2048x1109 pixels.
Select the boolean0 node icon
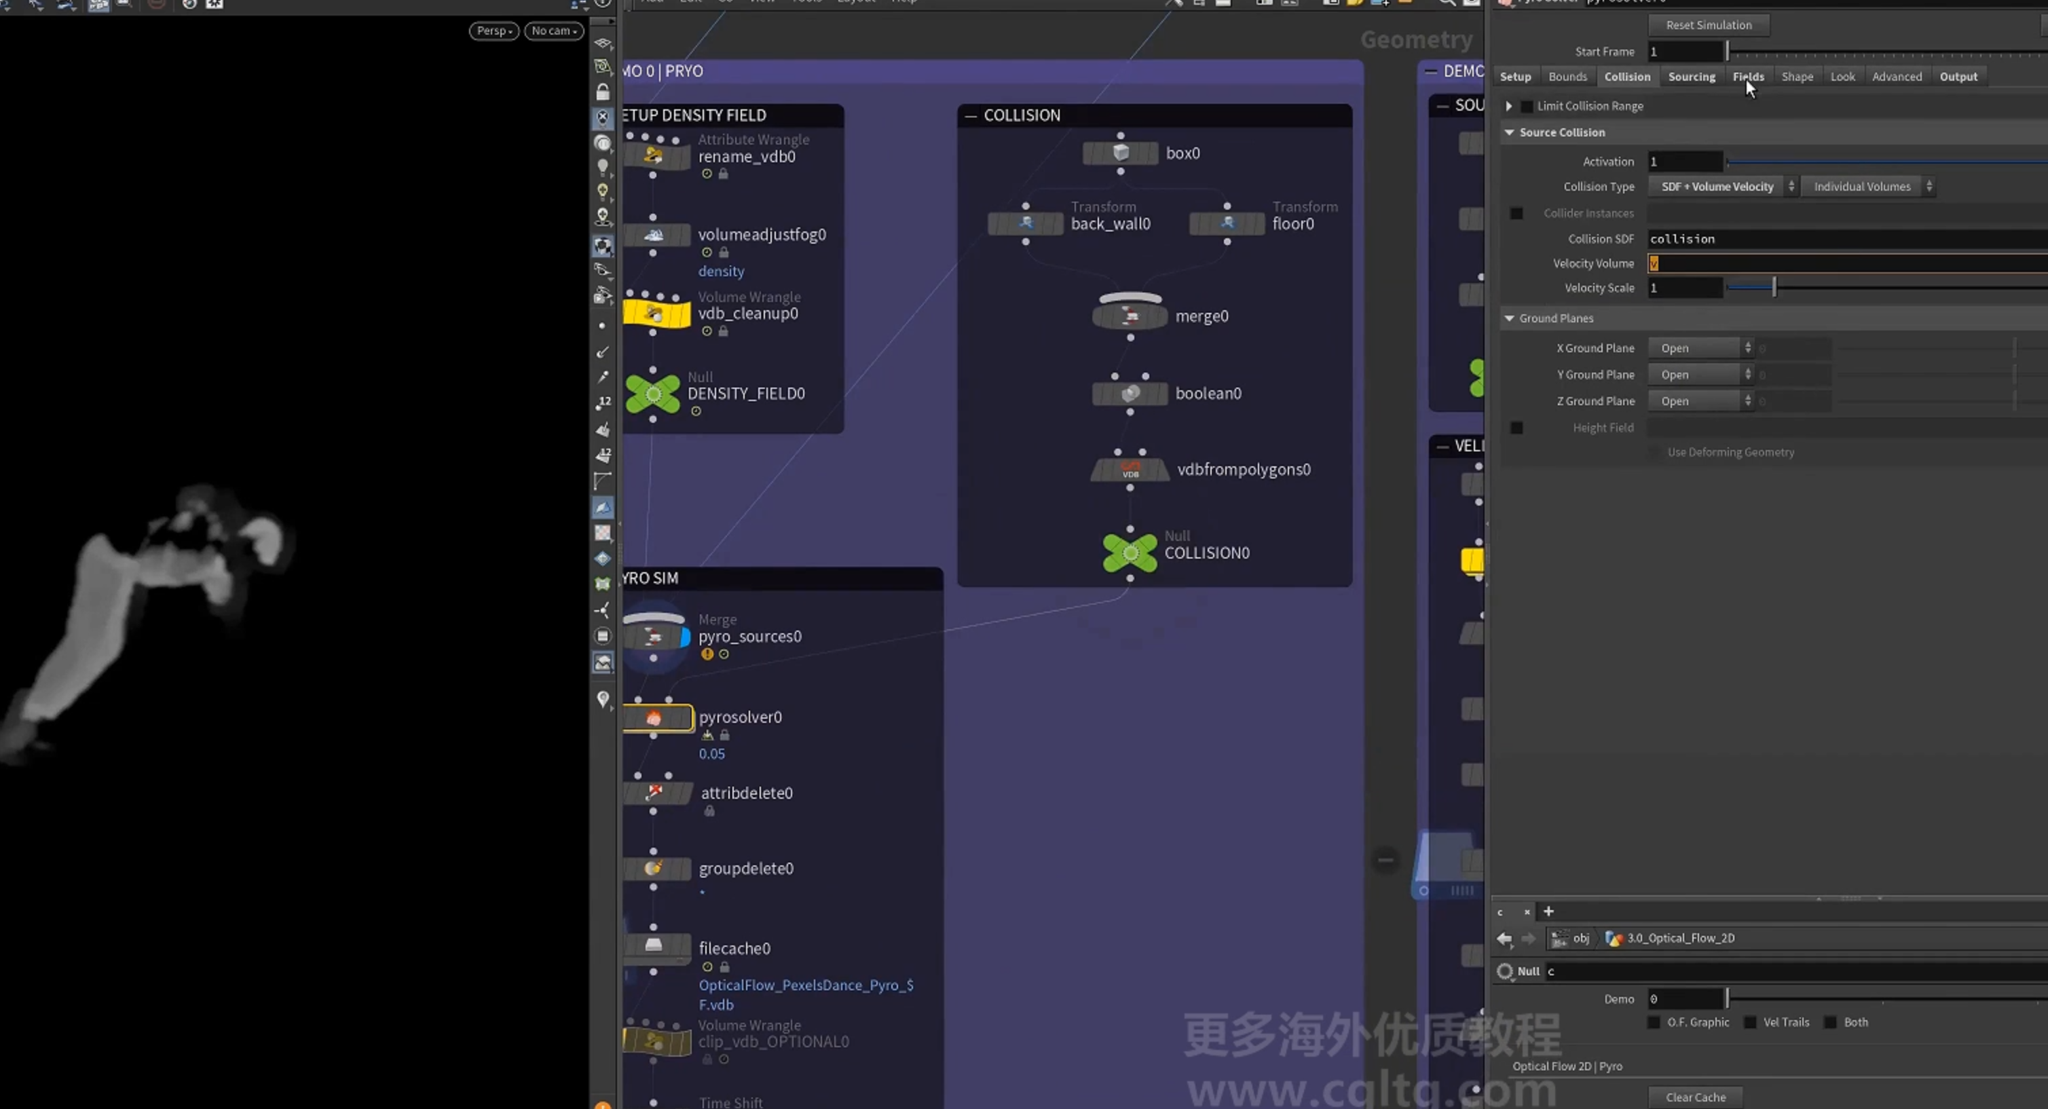(1130, 394)
